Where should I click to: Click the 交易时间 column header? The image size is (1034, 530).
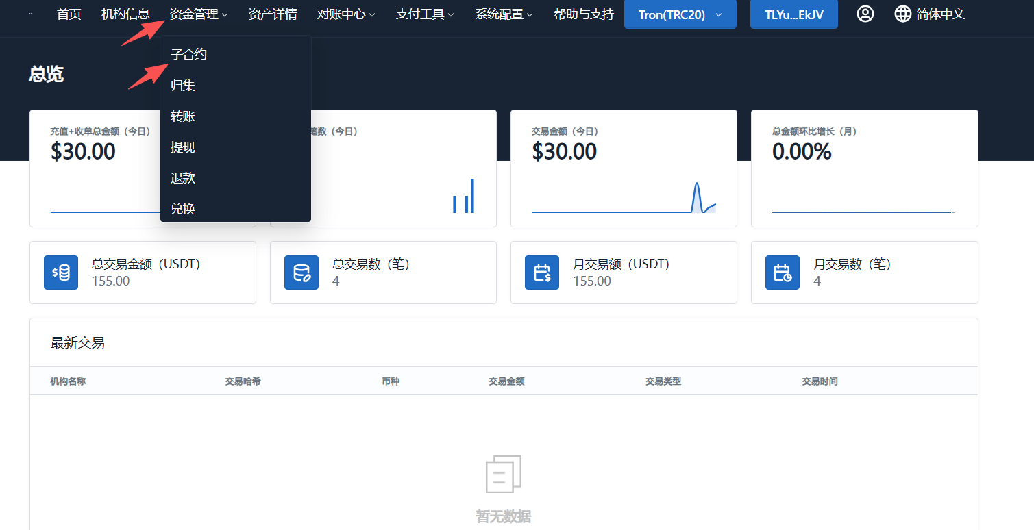(x=820, y=381)
